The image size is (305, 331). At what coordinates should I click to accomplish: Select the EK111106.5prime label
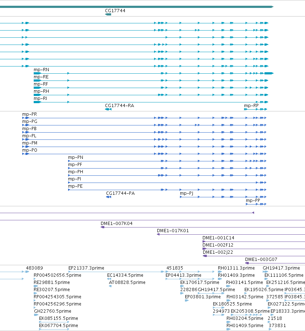click(x=284, y=275)
